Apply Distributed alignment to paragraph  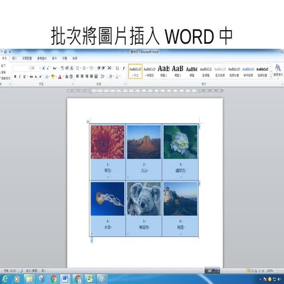click(96, 76)
